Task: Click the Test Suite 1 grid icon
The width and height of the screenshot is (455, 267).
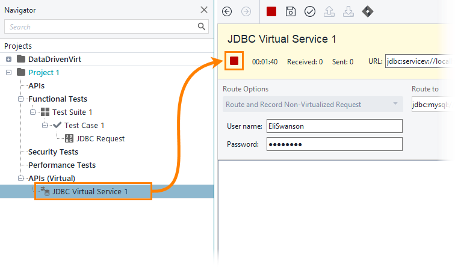Action: tap(45, 112)
